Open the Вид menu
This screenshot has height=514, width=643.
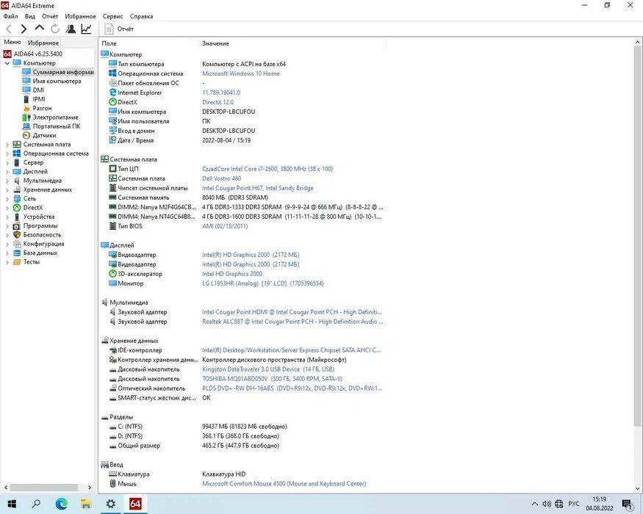(30, 16)
